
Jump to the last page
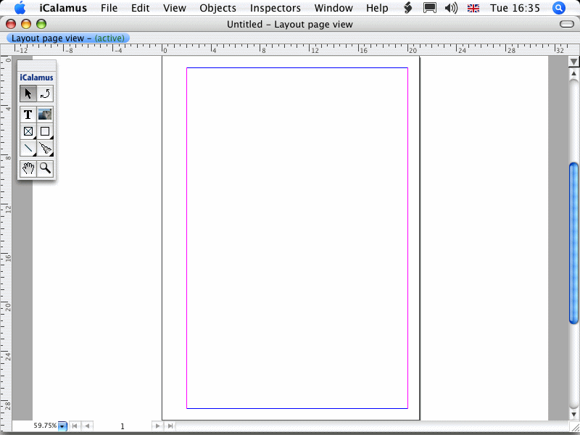click(170, 426)
